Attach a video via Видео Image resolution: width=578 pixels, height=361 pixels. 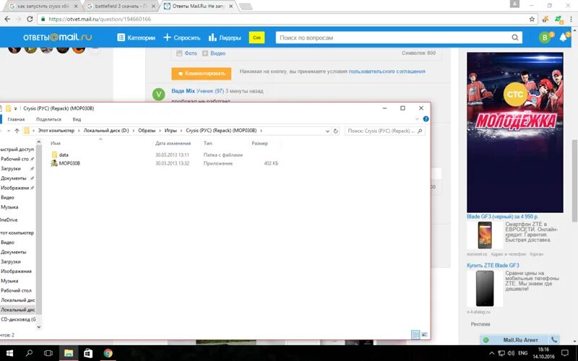(x=214, y=53)
